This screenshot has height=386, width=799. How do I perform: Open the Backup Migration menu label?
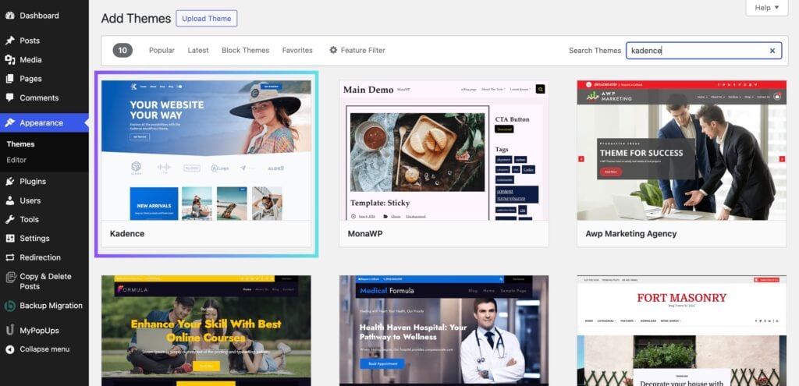pyautogui.click(x=51, y=306)
